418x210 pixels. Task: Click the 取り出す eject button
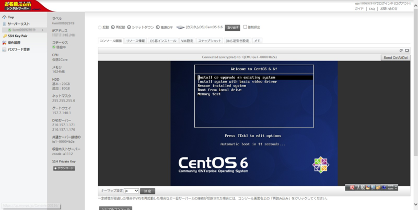[x=232, y=28]
